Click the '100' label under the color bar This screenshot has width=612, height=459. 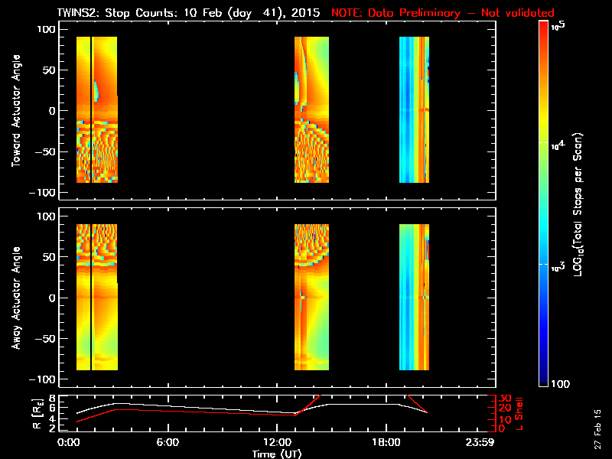pos(560,384)
